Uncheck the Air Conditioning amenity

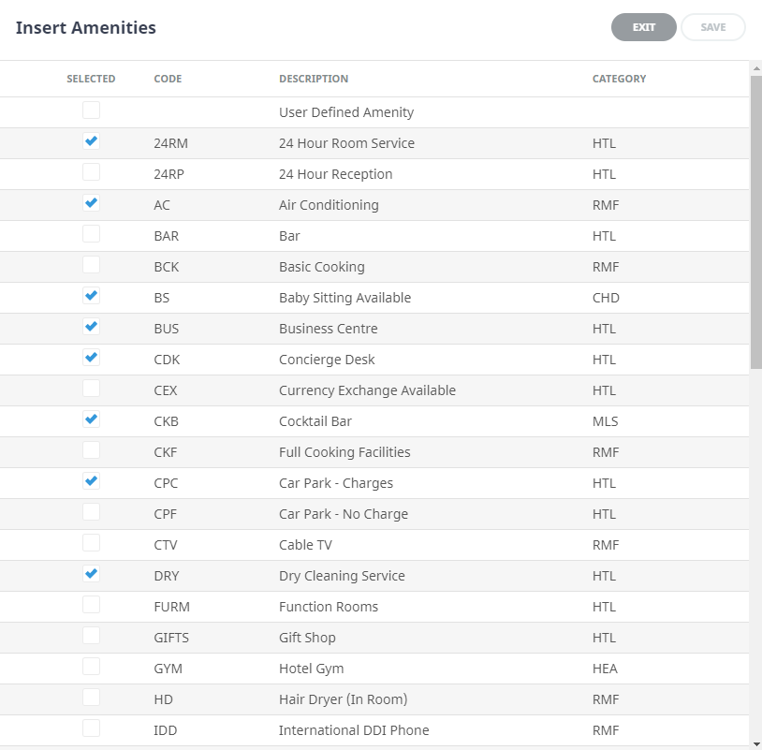coord(91,203)
